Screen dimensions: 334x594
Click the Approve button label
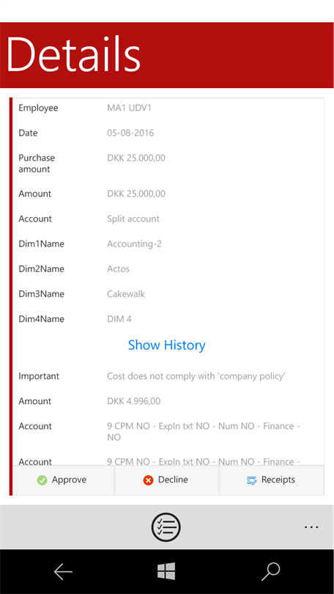coord(70,480)
